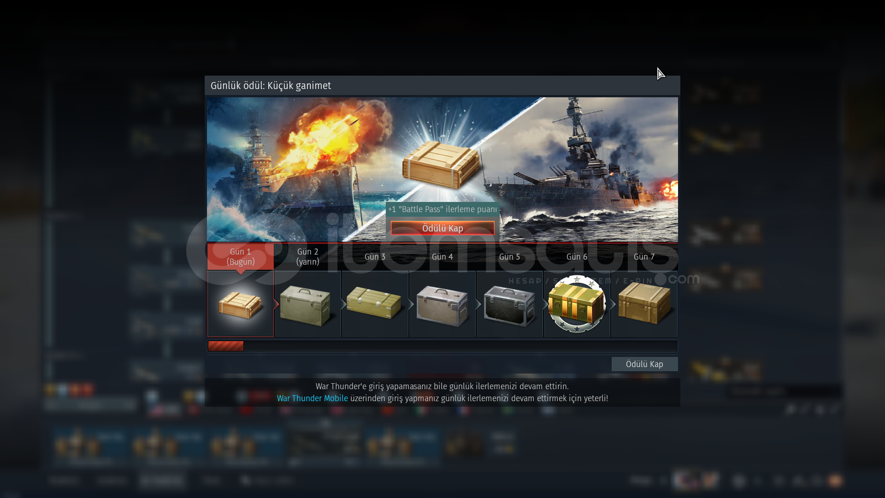Image resolution: width=885 pixels, height=498 pixels.
Task: Click the red Ödülü Kap banner button
Action: [442, 228]
